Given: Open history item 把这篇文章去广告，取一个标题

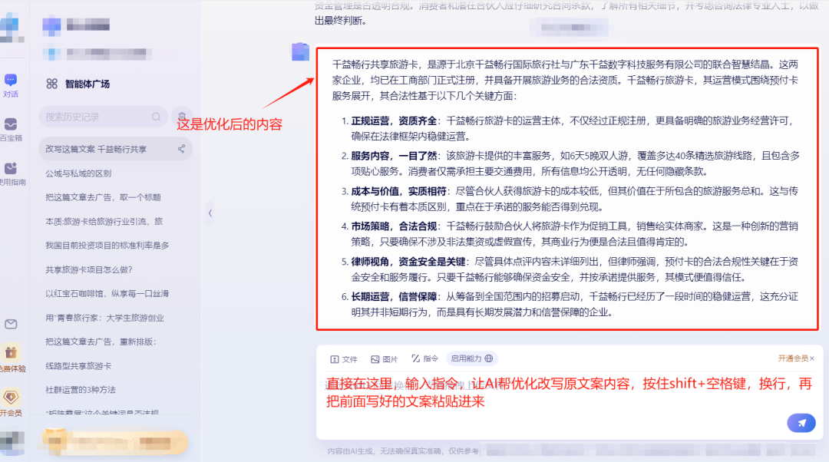Looking at the screenshot, I should [103, 197].
